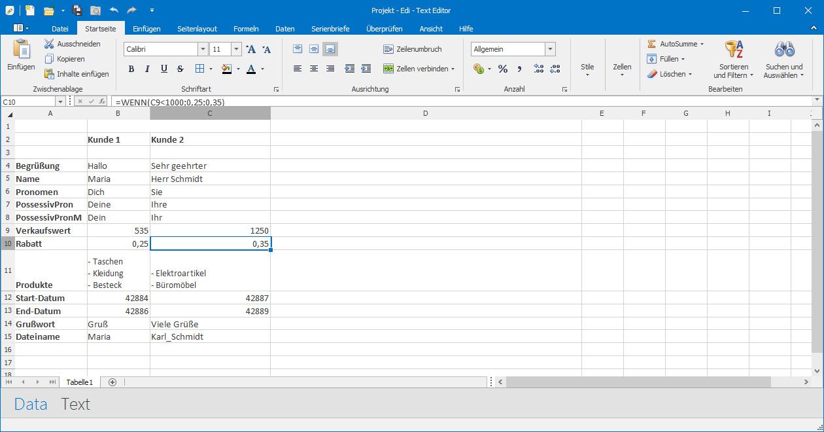Toggle Zeilenumbruch wrap text
The image size is (824, 432).
[x=413, y=49]
